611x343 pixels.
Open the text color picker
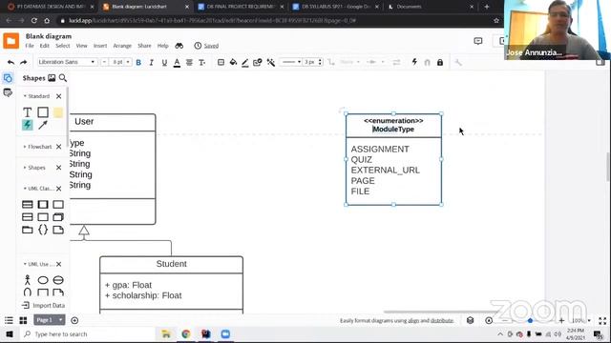point(177,62)
